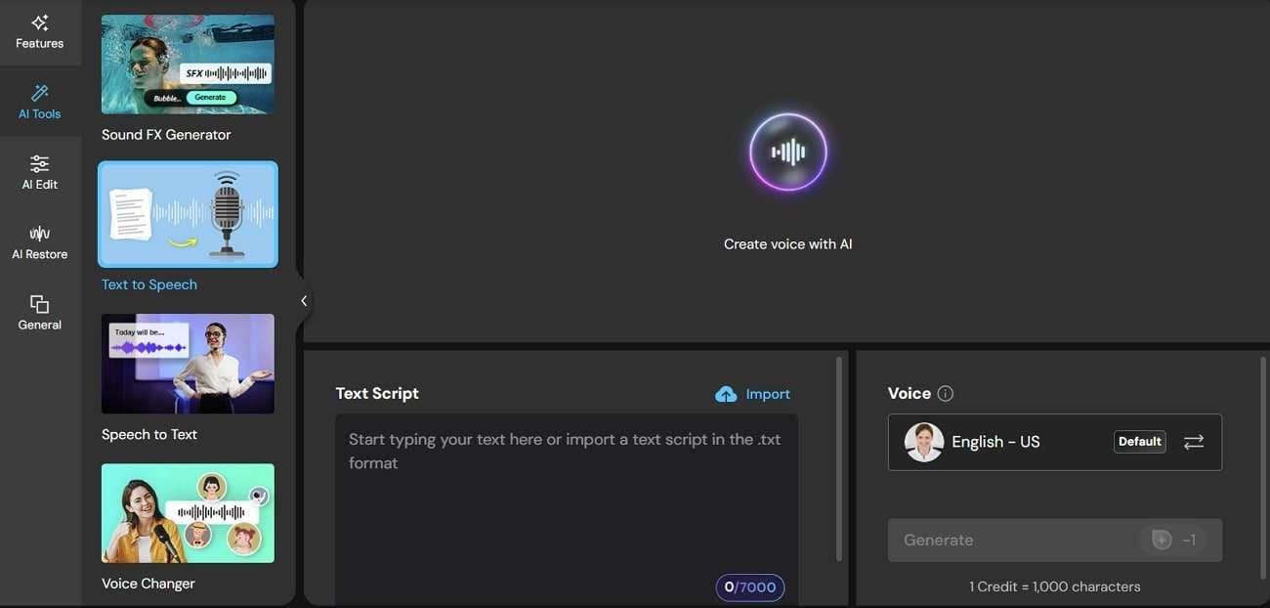Collapse the tools panel with chevron
1270x608 pixels.
pos(304,301)
